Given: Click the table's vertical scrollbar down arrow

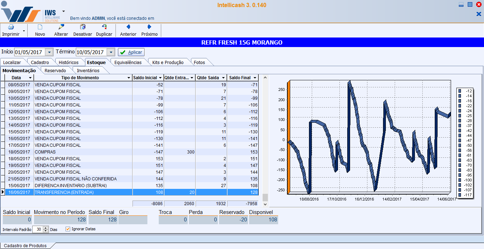Looking at the screenshot, I should point(265,204).
